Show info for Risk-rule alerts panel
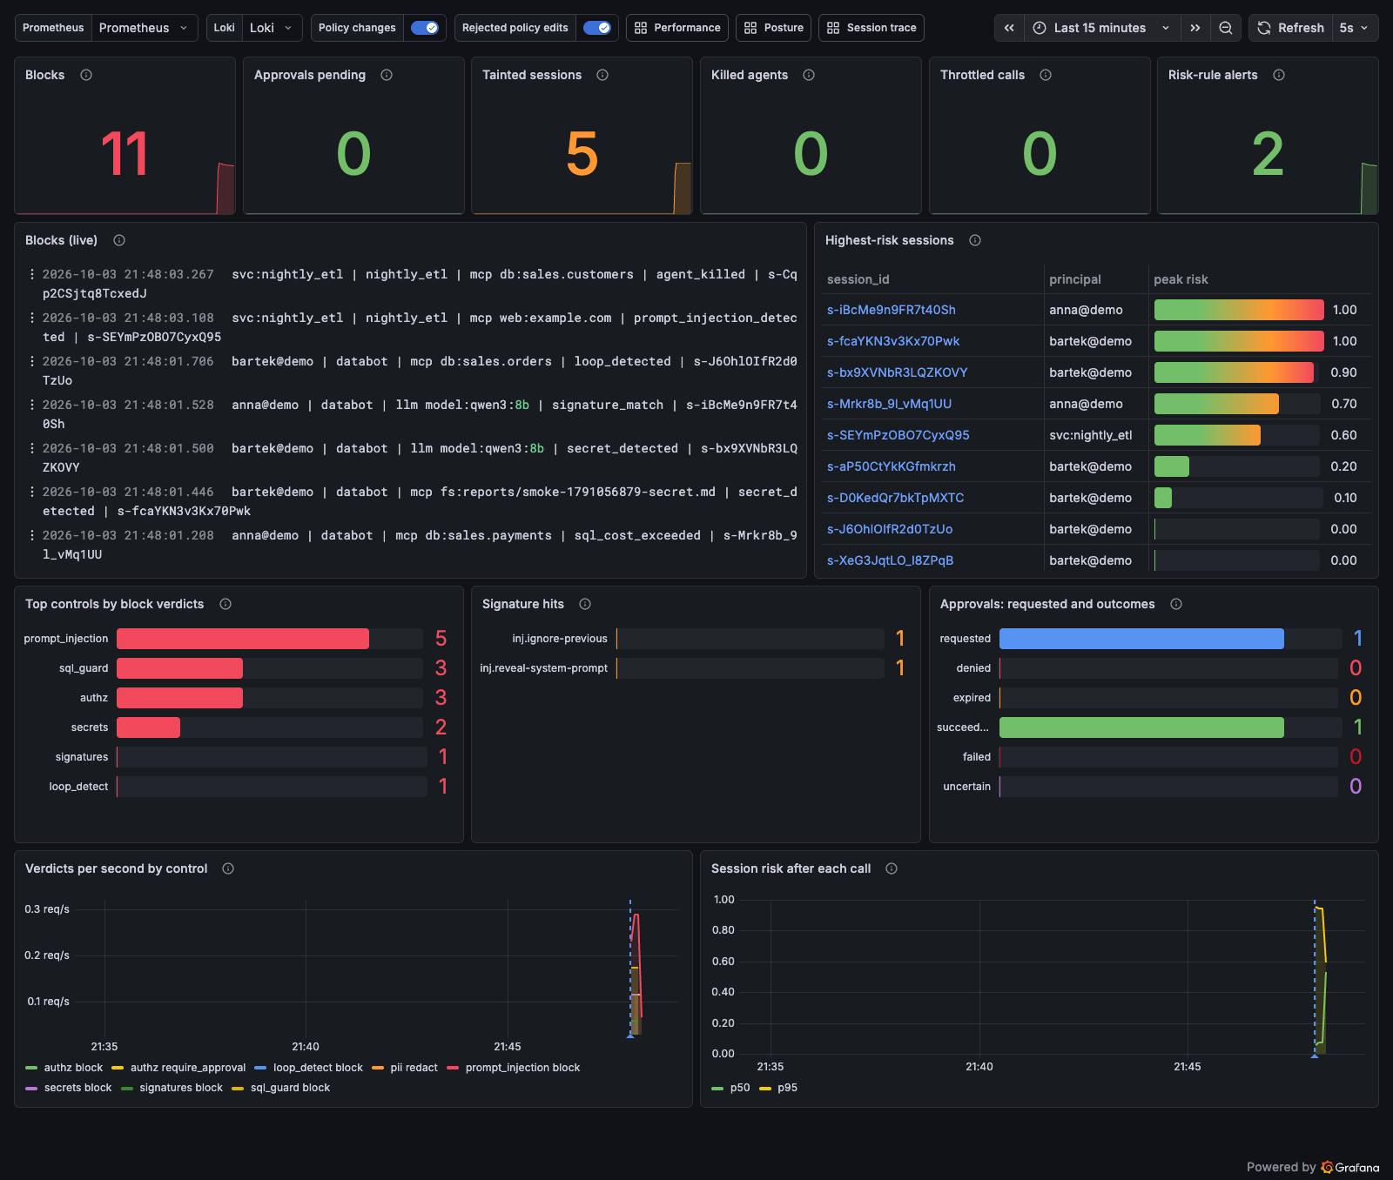This screenshot has height=1180, width=1393. pos(1279,75)
